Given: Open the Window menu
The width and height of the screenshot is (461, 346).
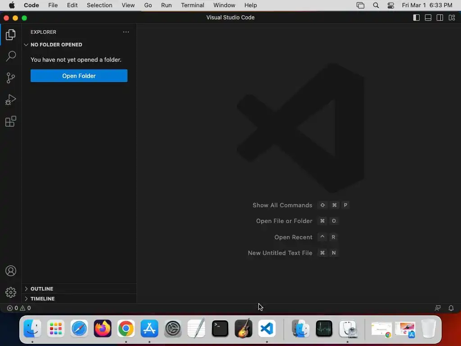Looking at the screenshot, I should click(224, 5).
